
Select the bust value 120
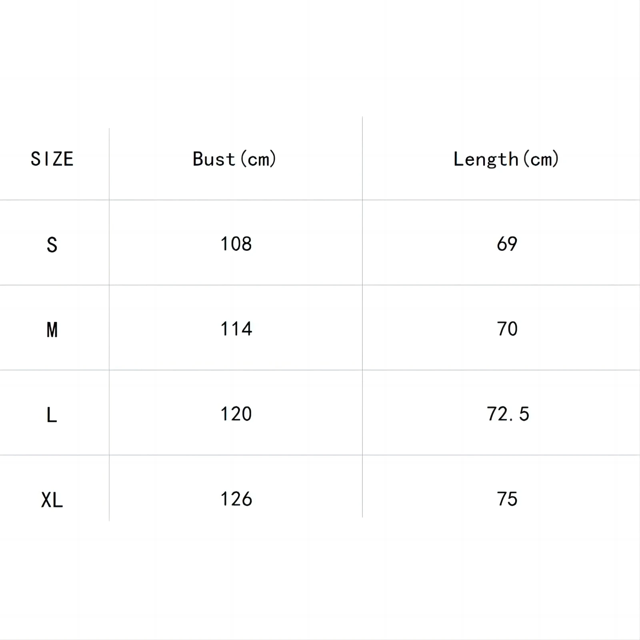pos(236,414)
